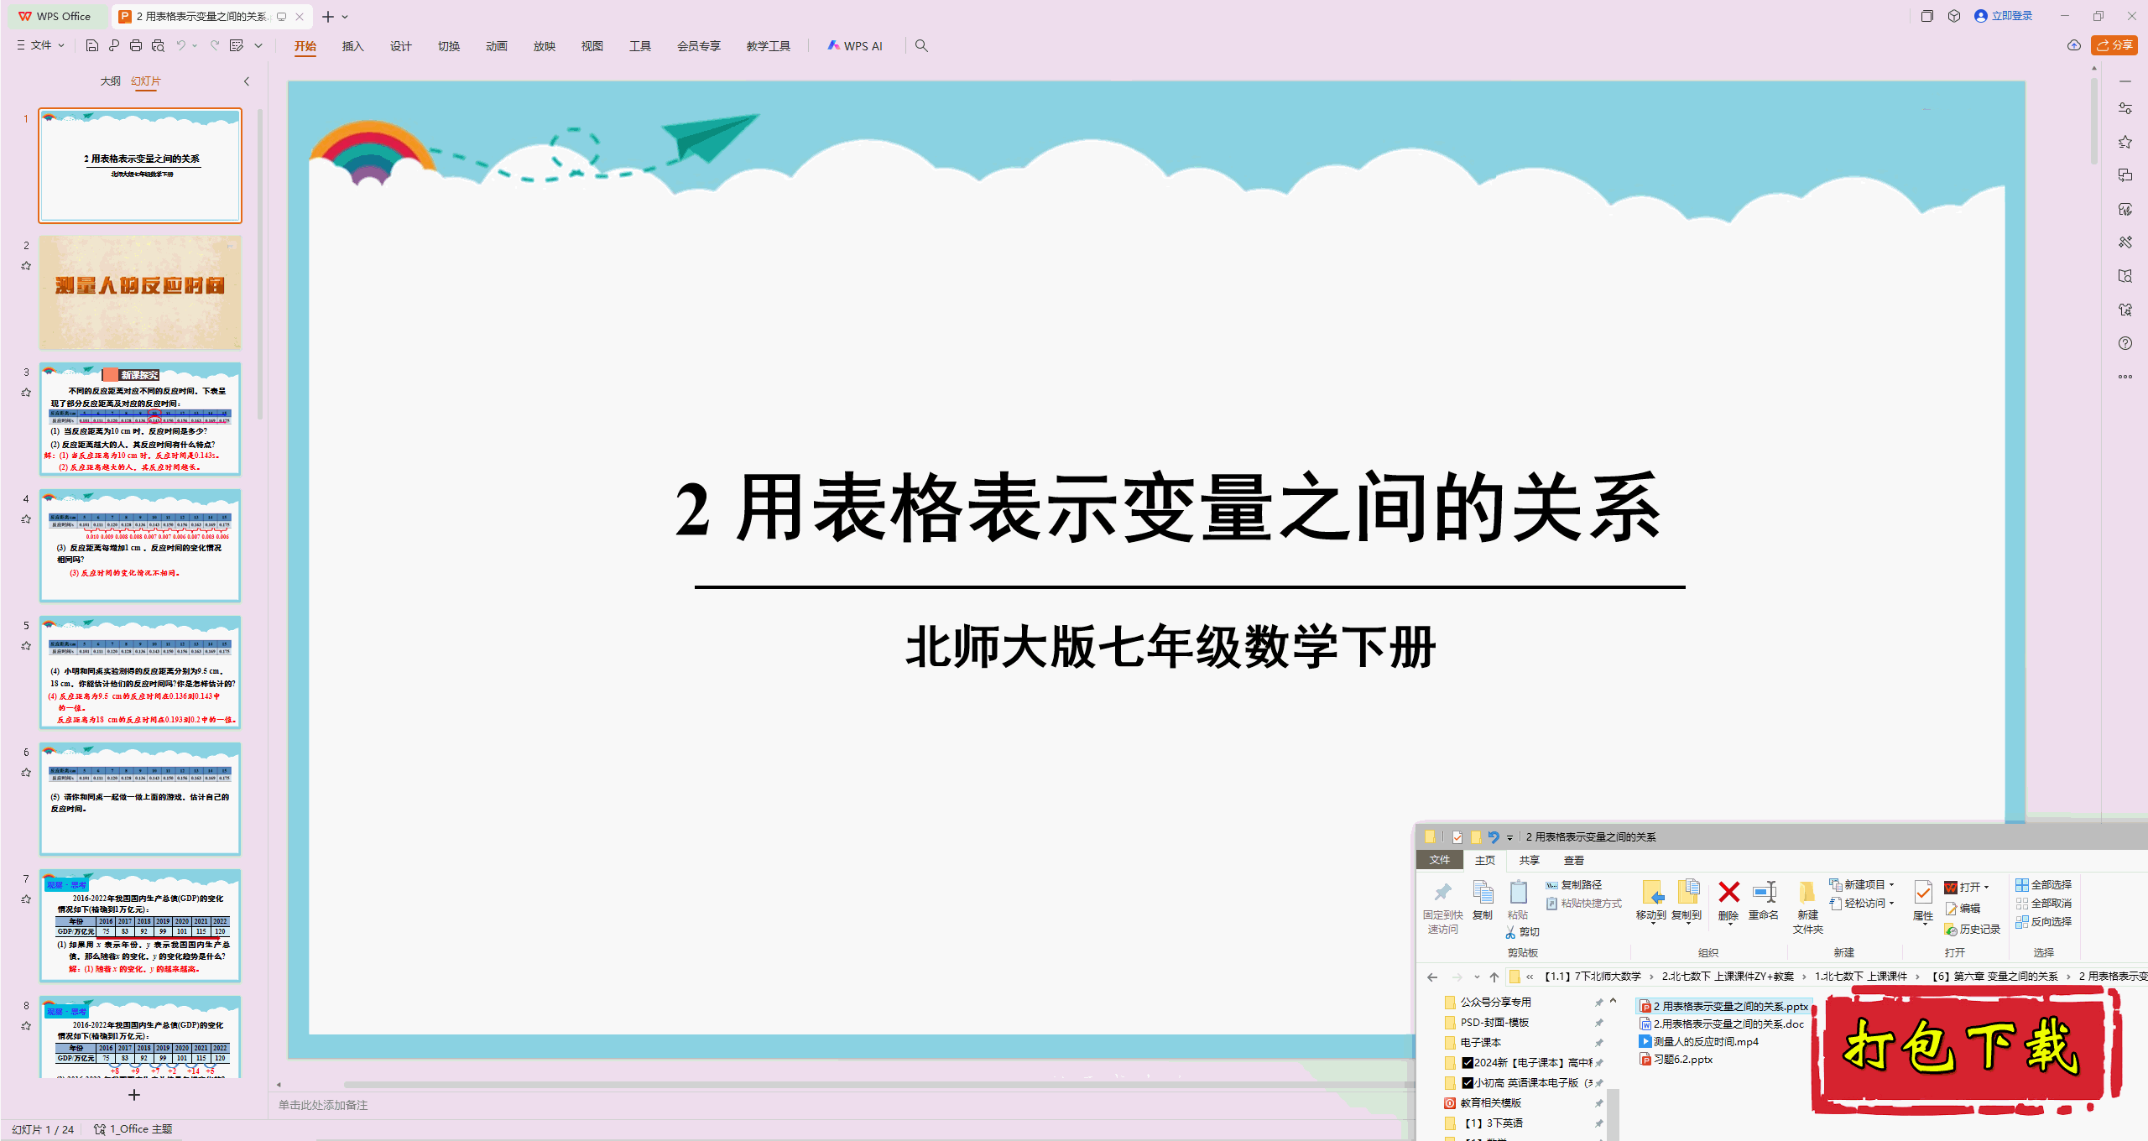2148x1141 pixels.
Task: Open the 设计 Design ribbon tab
Action: point(401,46)
